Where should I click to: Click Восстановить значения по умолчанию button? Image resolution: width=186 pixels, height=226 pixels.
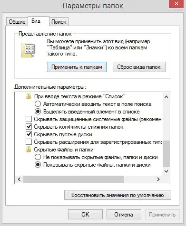tap(117, 195)
